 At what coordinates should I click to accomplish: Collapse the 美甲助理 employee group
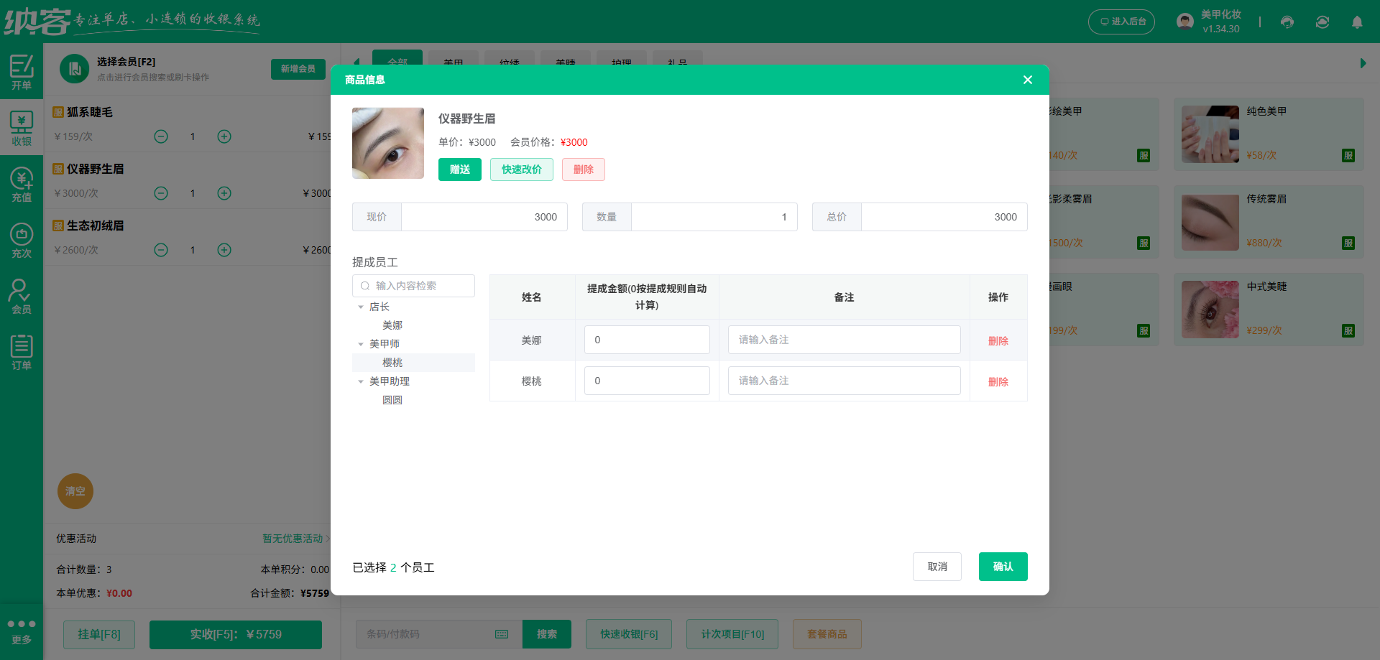pos(361,381)
